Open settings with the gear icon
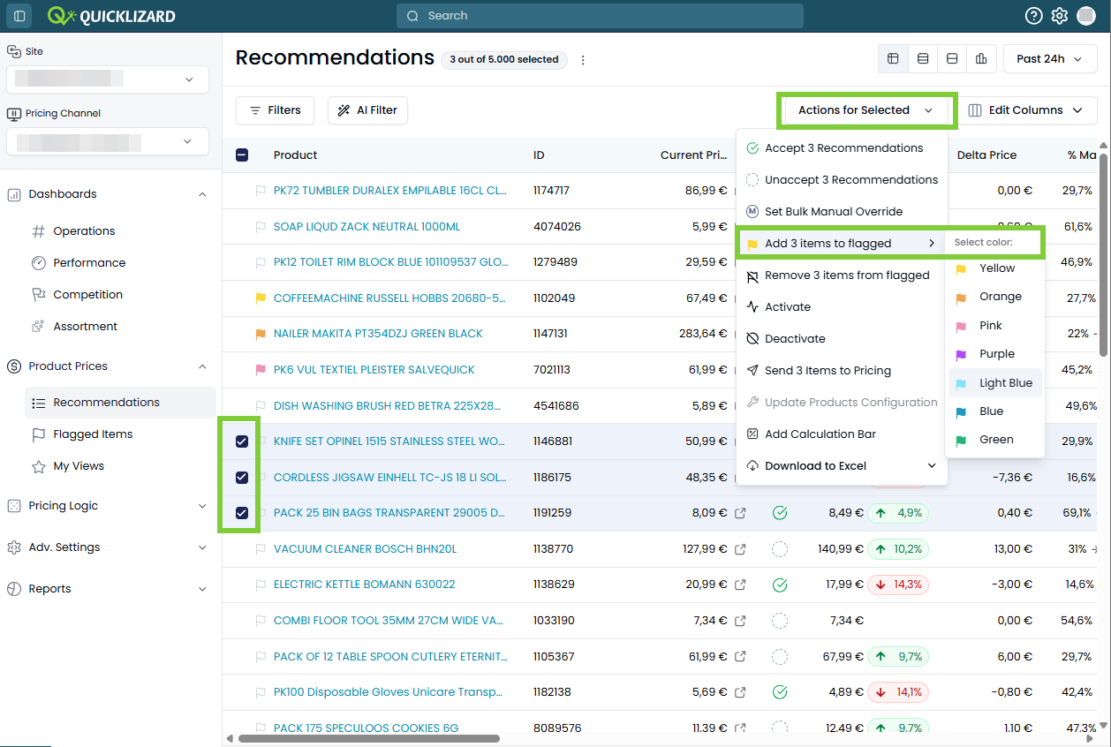 (1059, 16)
